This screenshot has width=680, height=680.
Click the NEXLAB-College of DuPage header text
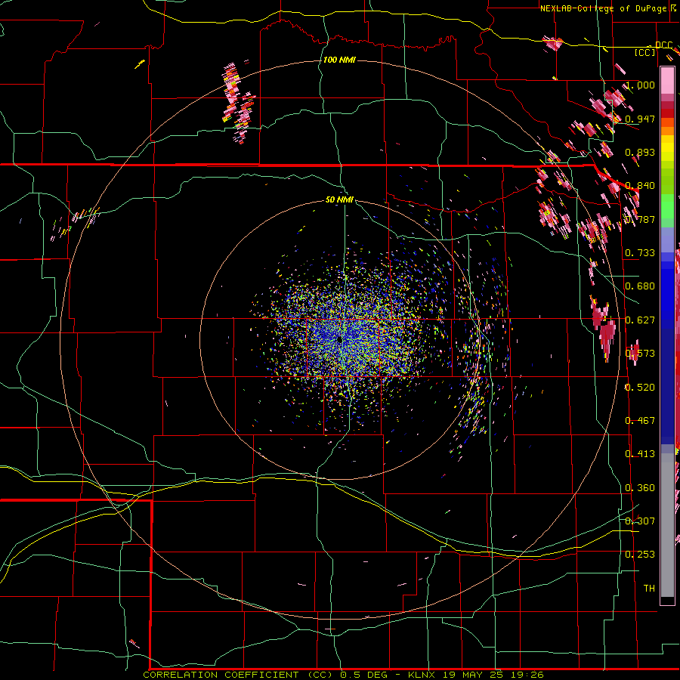pyautogui.click(x=603, y=8)
